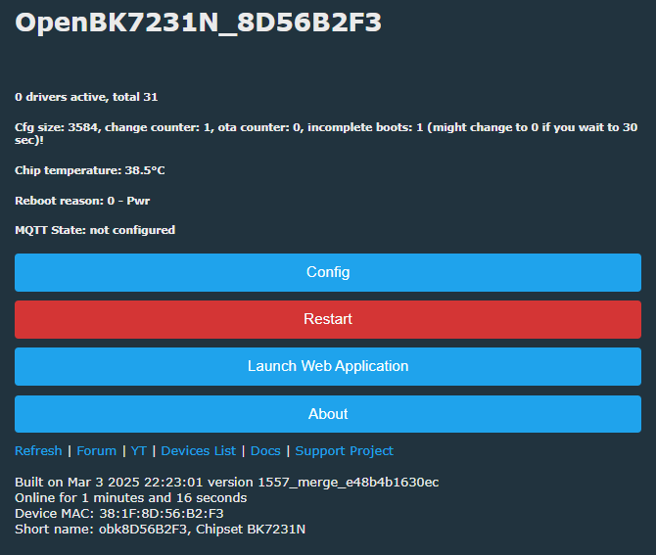Viewport: 656px width, 555px height.
Task: Visit the Forum link
Action: [x=97, y=451]
